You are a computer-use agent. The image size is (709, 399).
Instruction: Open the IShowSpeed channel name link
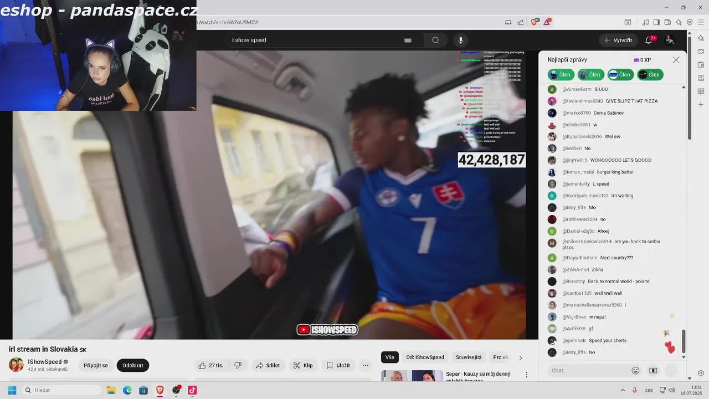pyautogui.click(x=45, y=362)
